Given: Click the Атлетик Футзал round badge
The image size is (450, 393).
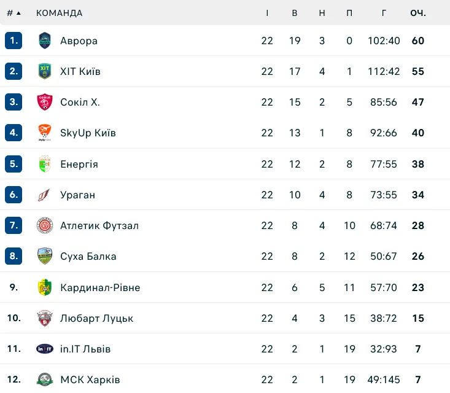Looking at the screenshot, I should (x=45, y=225).
